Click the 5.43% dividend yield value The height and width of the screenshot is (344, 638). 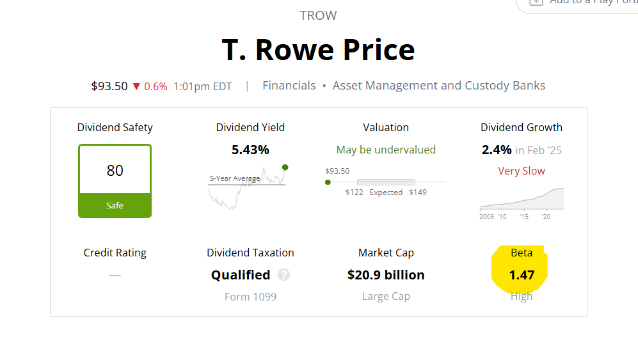coord(250,150)
